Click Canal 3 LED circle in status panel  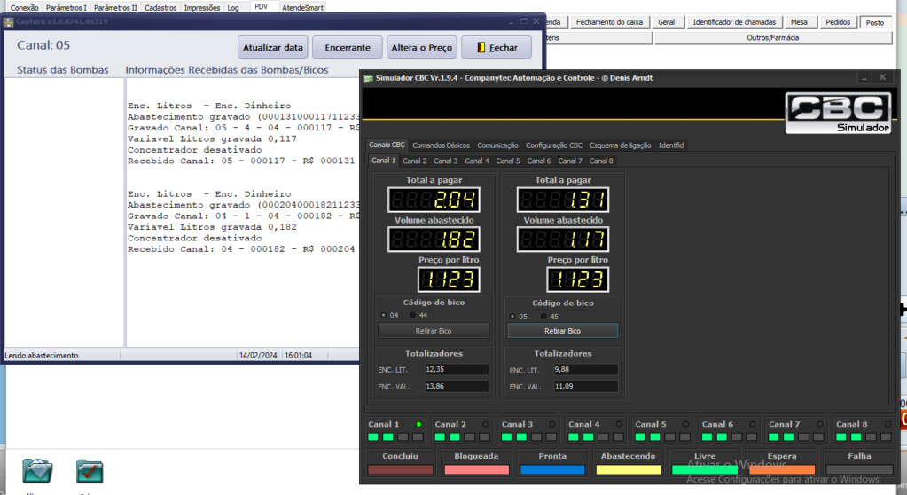pyautogui.click(x=552, y=424)
